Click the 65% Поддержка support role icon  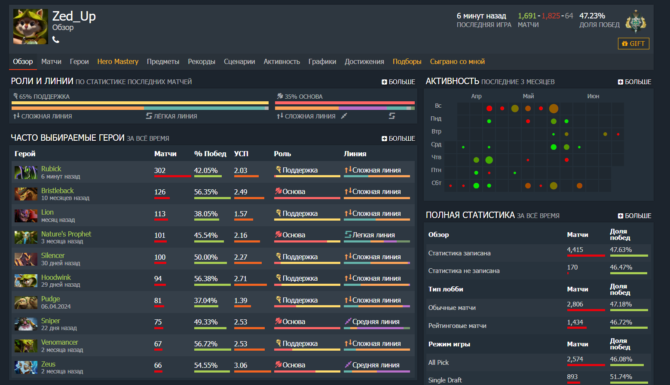[15, 96]
